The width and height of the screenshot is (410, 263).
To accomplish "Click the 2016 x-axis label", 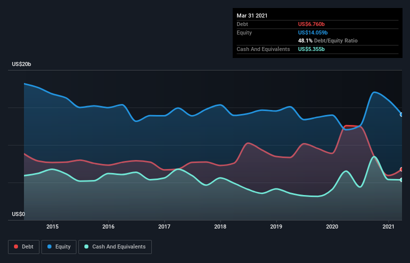I will tap(108, 226).
